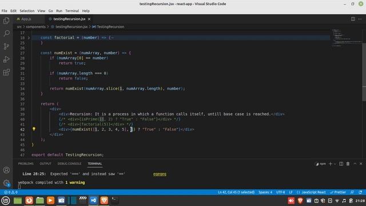Close the testingRecursion.jsx tab
366x206 pixels.
(x=89, y=19)
